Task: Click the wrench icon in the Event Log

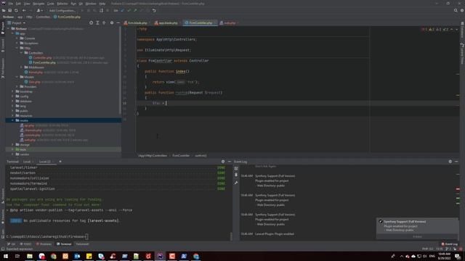Action: click(236, 183)
